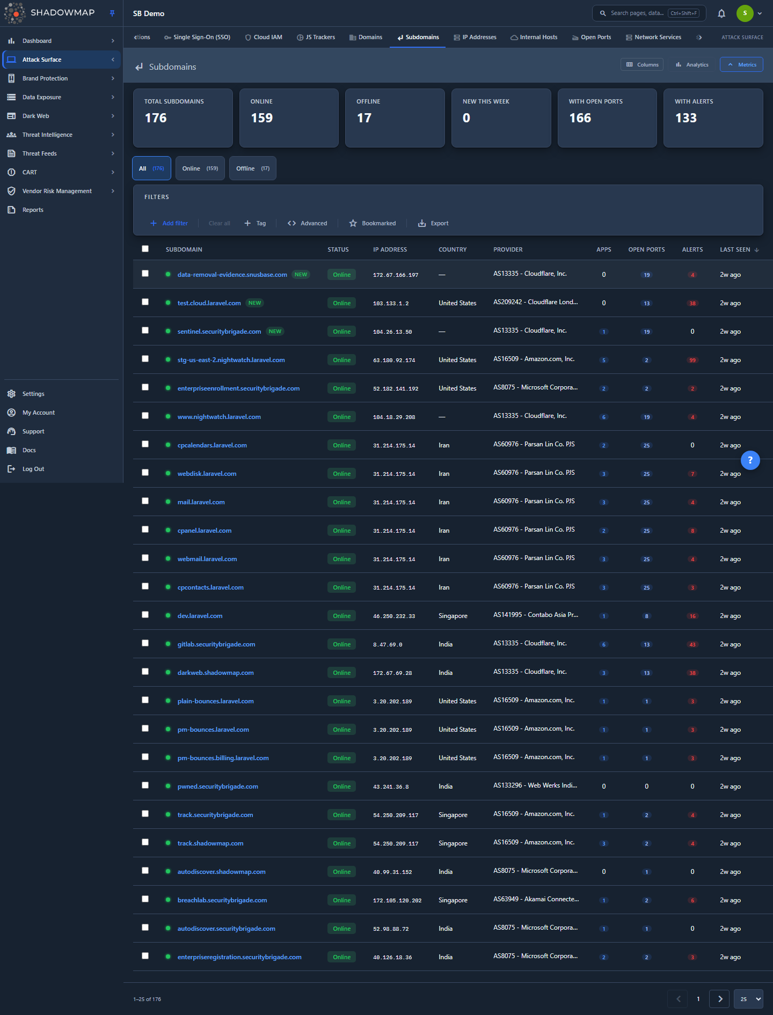Focus the Search pages, data field

point(649,13)
